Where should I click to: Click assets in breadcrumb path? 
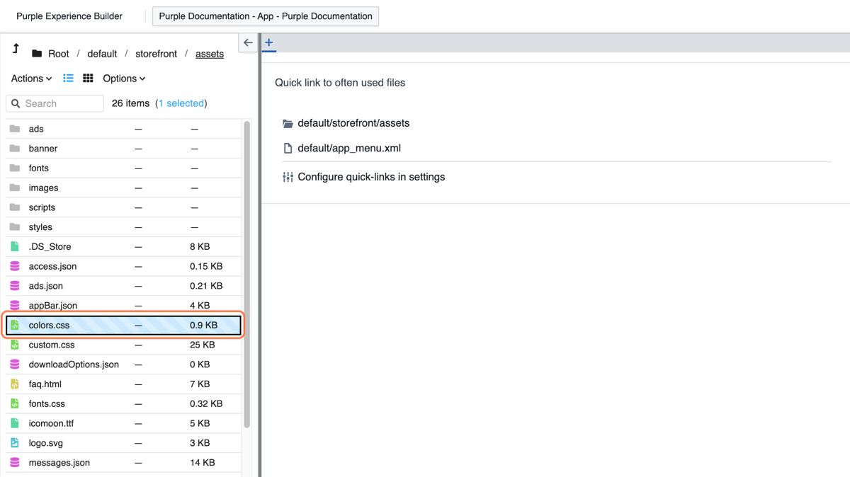click(210, 54)
